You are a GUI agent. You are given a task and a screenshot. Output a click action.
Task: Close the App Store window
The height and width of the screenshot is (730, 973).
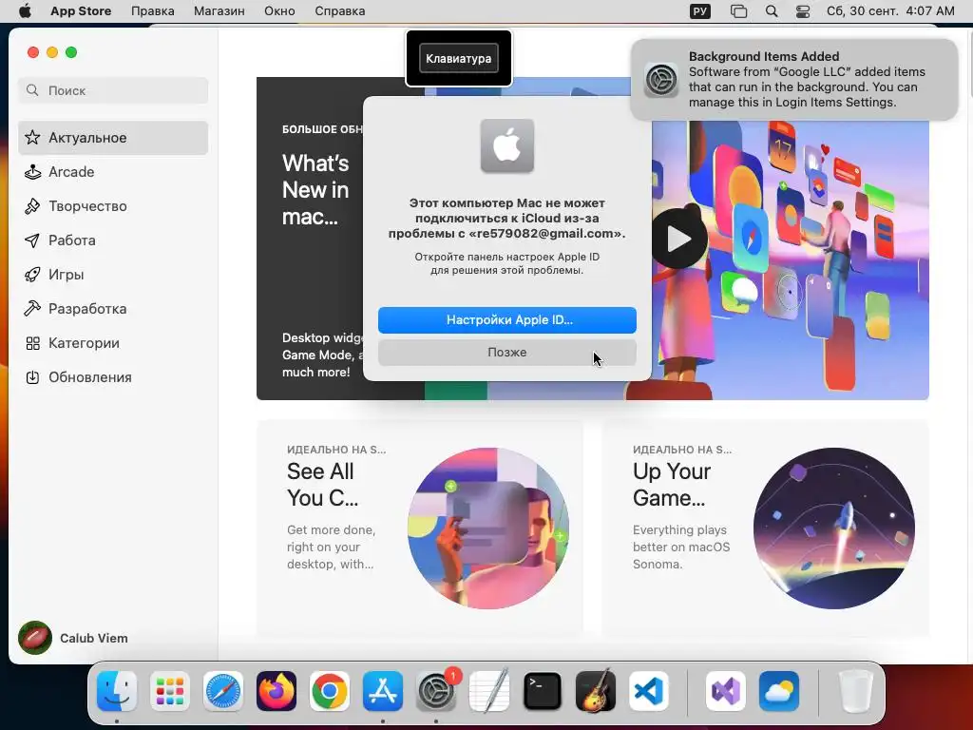point(33,52)
